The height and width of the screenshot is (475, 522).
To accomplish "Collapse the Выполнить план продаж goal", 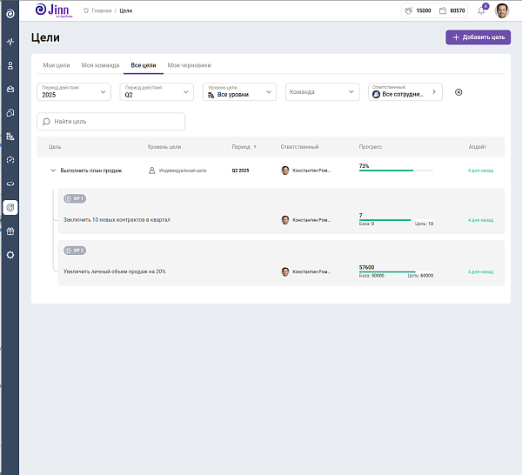I will (53, 171).
